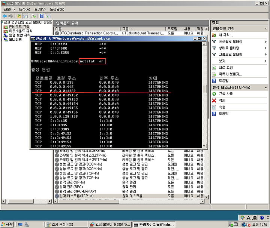Sort by the 그룹 column header

pos(143,29)
